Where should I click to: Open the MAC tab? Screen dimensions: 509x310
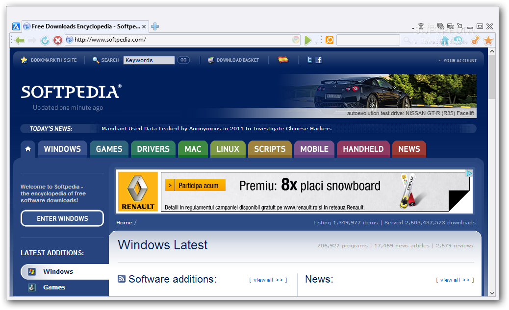pos(193,149)
